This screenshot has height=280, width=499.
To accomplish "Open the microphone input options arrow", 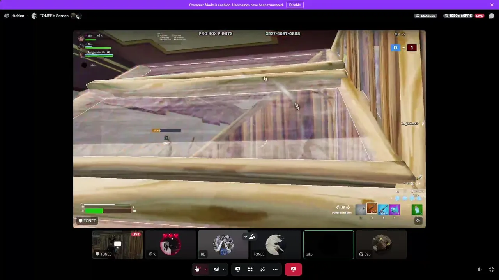I will (x=206, y=269).
